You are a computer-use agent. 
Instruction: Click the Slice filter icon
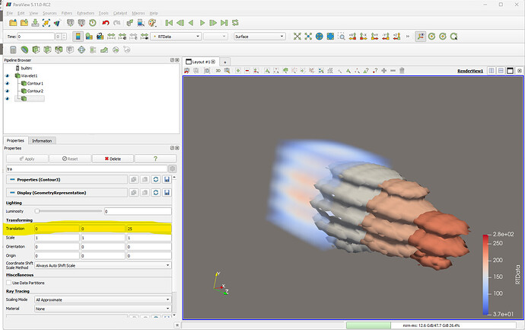point(47,50)
